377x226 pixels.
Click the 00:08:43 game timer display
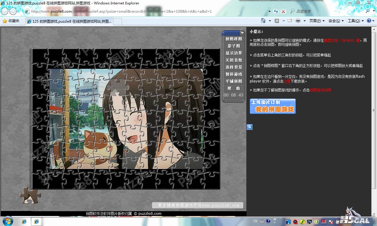pyautogui.click(x=234, y=95)
